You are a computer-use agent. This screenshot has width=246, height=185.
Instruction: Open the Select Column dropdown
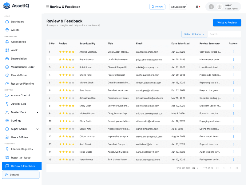194,34
